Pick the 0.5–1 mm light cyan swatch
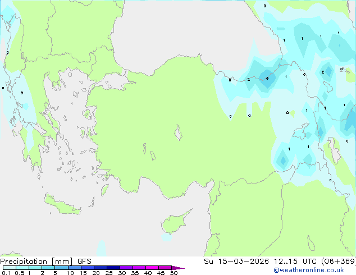 point(22,268)
